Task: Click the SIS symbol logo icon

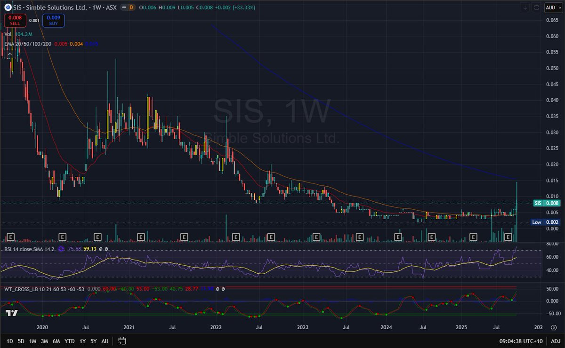Action: pos(8,8)
